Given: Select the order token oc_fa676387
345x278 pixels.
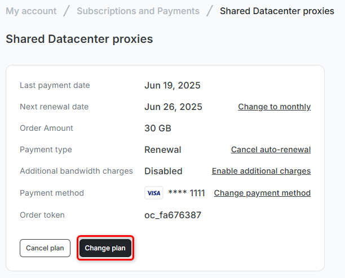Looking at the screenshot, I should [172, 215].
